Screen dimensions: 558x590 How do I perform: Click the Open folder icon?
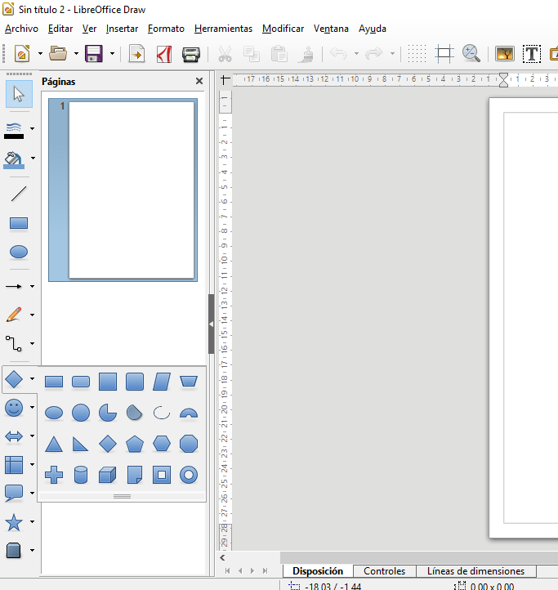click(x=58, y=53)
